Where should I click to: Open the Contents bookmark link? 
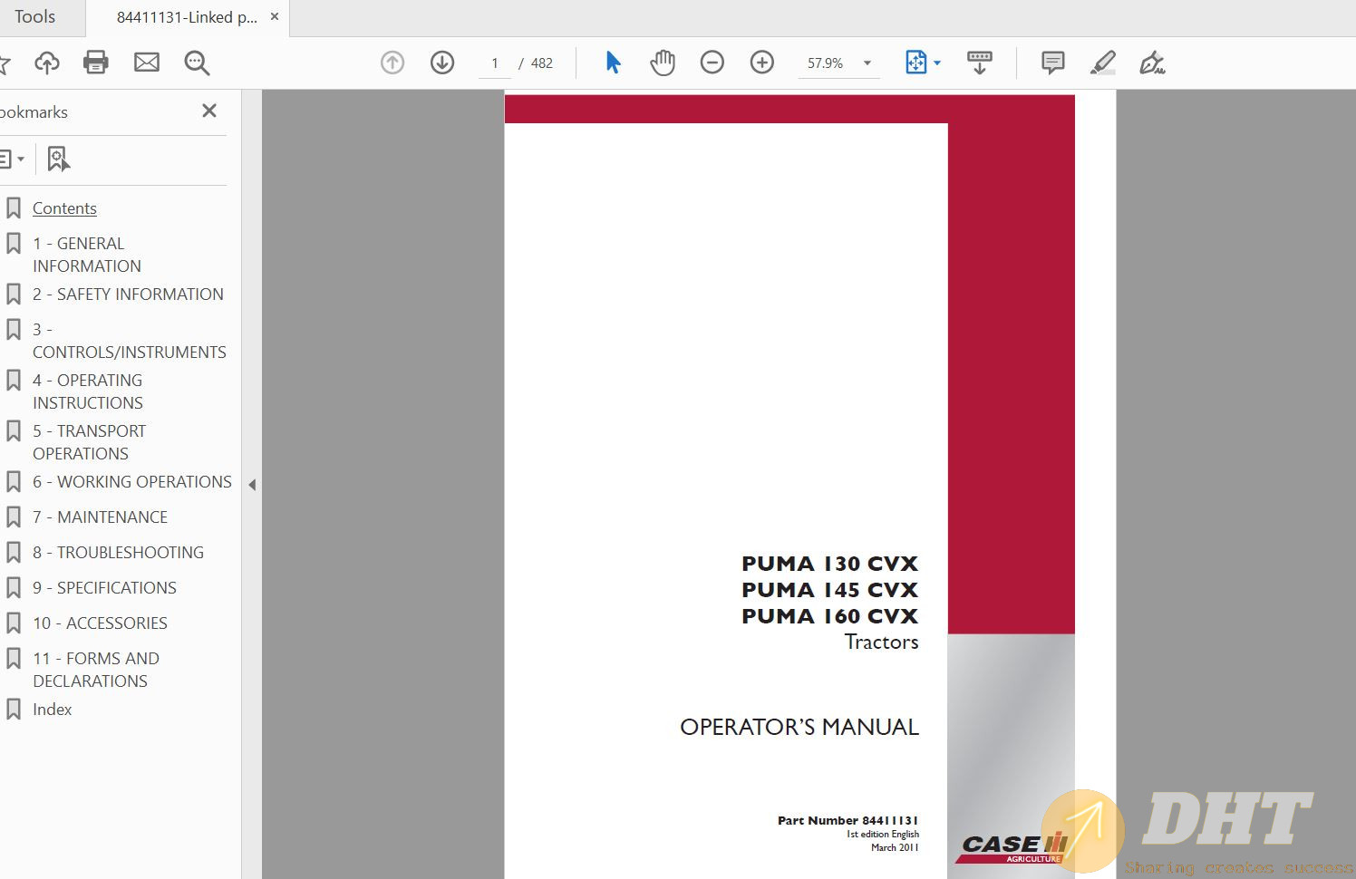click(x=64, y=208)
